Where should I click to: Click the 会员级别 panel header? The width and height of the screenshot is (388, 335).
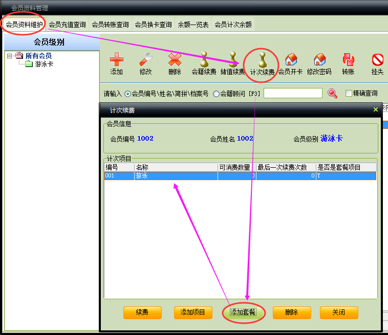coord(52,42)
